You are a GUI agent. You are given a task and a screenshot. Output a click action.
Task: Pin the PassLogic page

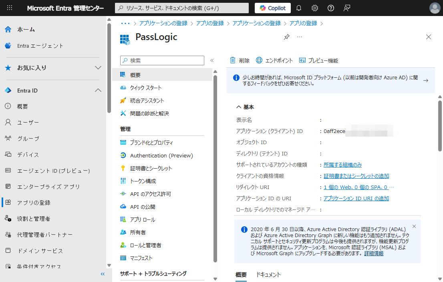[x=287, y=37]
